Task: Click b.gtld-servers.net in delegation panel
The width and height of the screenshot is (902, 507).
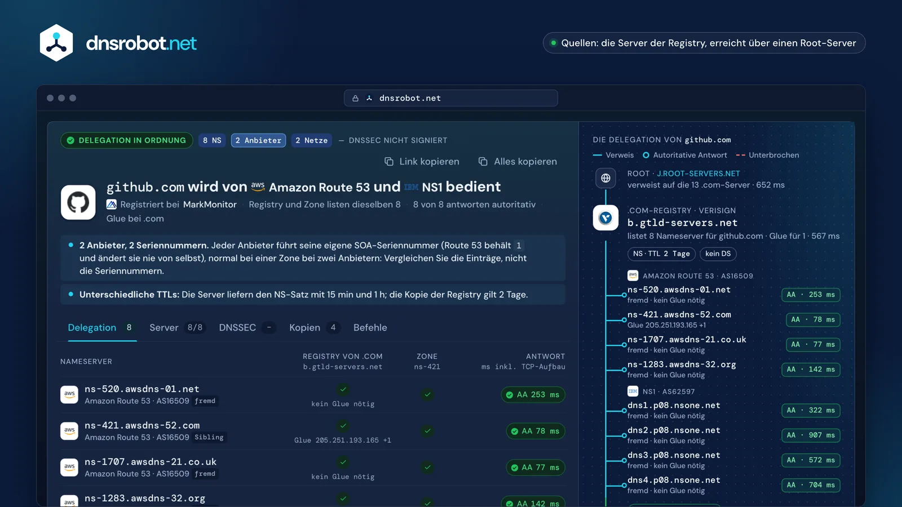Action: [682, 223]
